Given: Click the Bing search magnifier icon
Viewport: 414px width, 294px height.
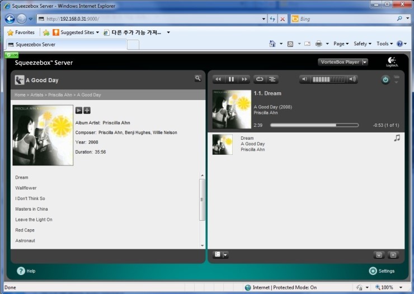Looking at the screenshot, I should pyautogui.click(x=399, y=18).
